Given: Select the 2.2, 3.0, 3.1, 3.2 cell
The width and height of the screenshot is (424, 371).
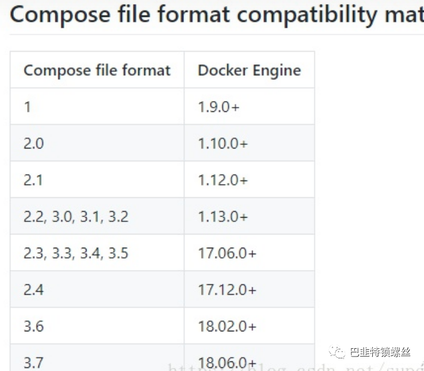Looking at the screenshot, I should click(97, 216).
